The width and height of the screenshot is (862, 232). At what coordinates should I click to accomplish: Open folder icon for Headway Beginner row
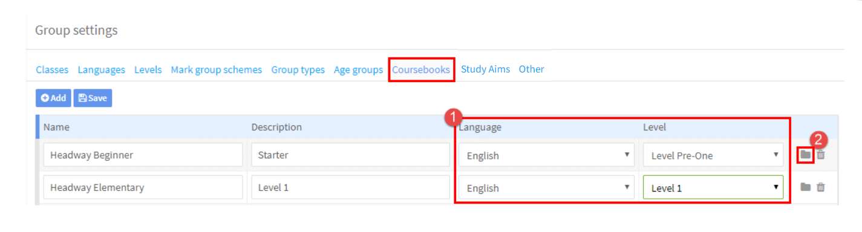coord(805,155)
